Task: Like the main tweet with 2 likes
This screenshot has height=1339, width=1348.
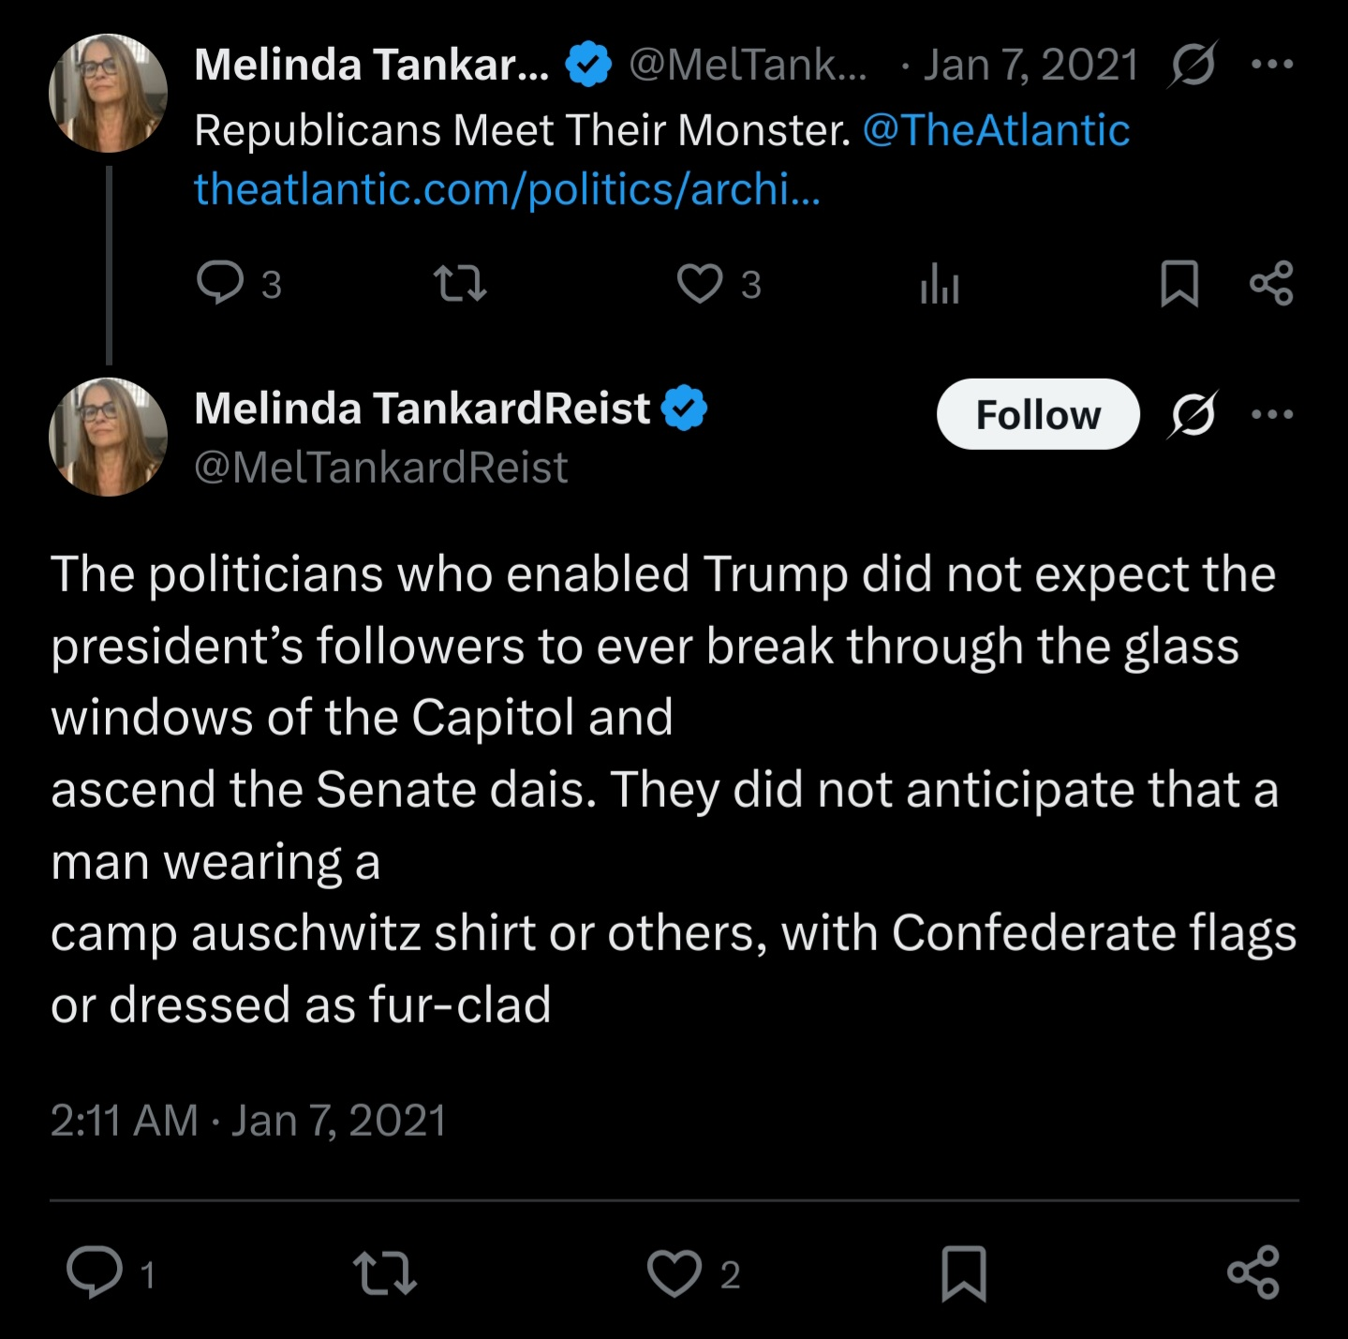Action: coord(674,1272)
